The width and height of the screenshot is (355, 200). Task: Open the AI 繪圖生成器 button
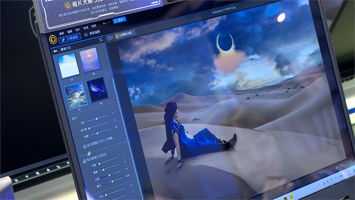pyautogui.click(x=125, y=34)
